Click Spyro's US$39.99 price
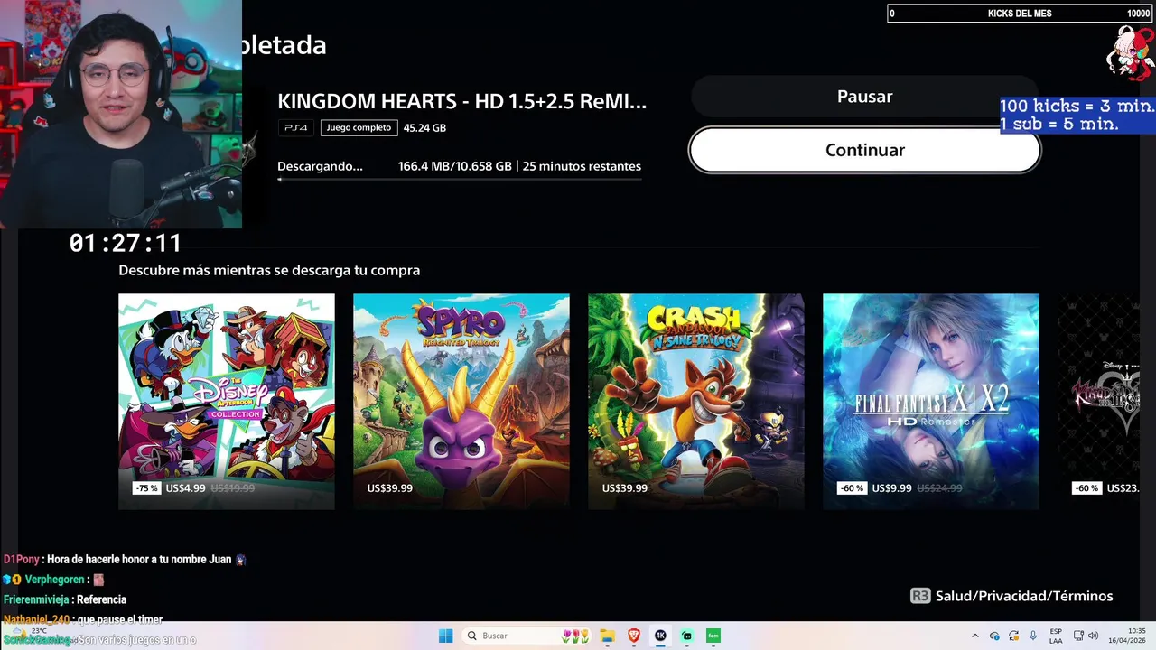1156x650 pixels. (x=390, y=488)
